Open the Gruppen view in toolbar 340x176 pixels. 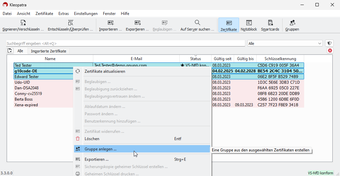[x=292, y=25]
